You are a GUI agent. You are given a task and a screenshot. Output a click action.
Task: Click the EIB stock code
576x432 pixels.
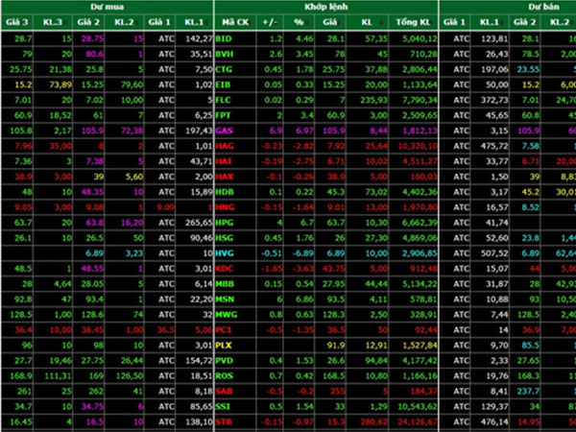pyautogui.click(x=223, y=84)
